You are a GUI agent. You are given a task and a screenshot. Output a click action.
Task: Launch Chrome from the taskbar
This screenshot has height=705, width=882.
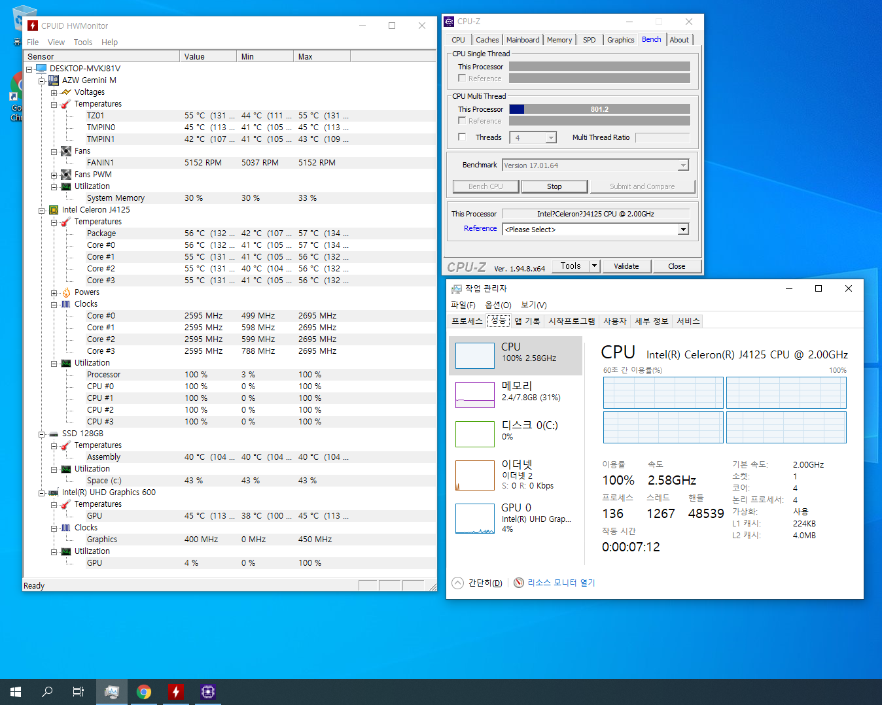pos(144,692)
